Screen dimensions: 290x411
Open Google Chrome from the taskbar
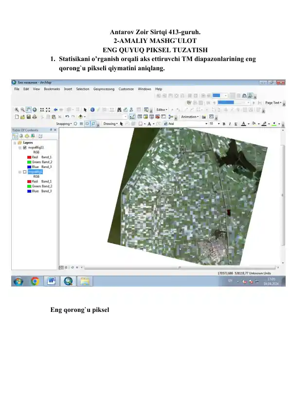point(35,281)
